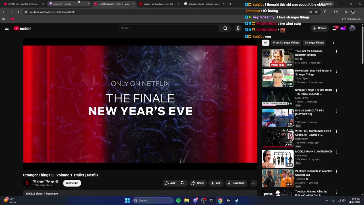Image resolution: width=364 pixels, height=205 pixels.
Task: Click the taskbar microphone in-use icon
Action: pos(333,200)
